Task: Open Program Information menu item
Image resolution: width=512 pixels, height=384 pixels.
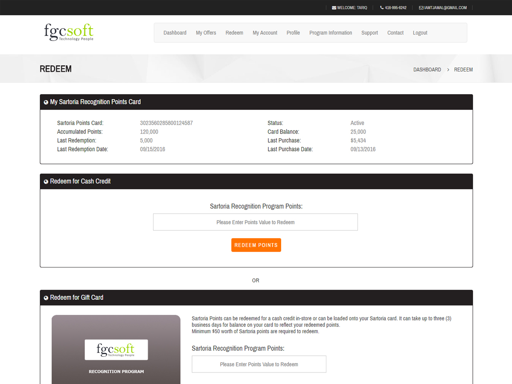Action: 331,33
